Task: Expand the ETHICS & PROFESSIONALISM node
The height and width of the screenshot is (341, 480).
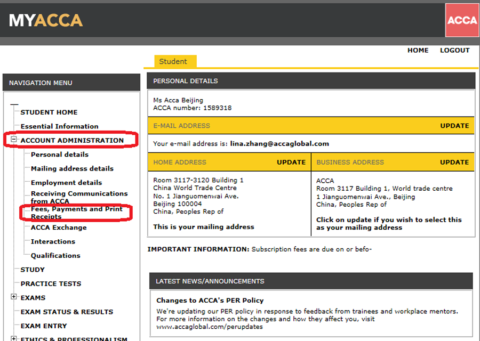Action: [x=13, y=338]
